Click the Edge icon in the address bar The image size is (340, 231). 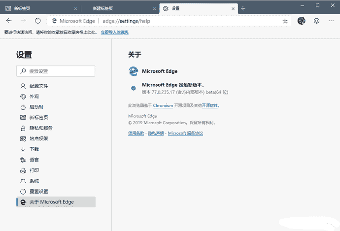(x=54, y=21)
